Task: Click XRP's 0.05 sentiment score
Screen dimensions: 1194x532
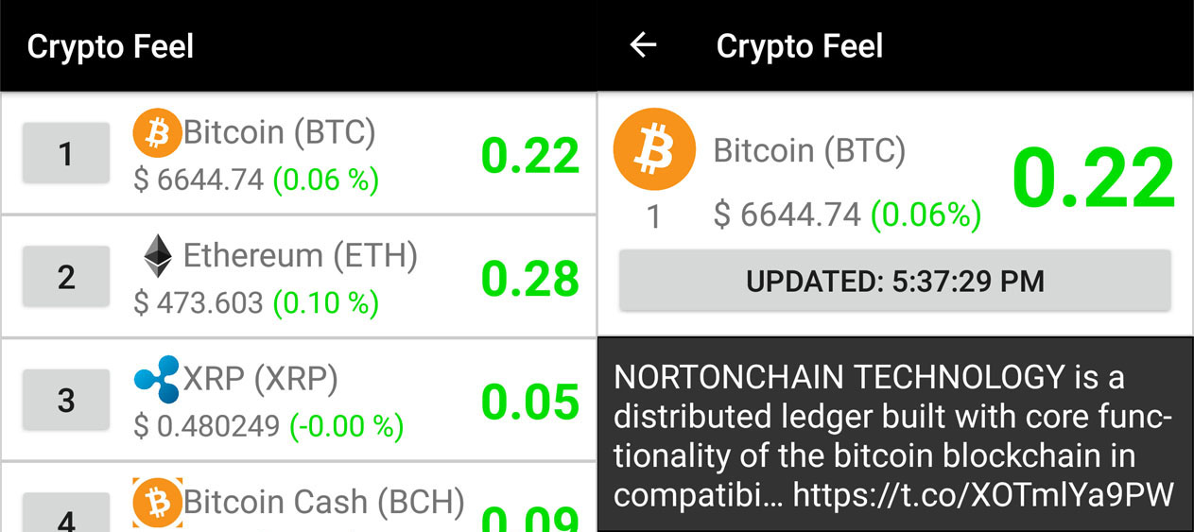Action: click(529, 402)
